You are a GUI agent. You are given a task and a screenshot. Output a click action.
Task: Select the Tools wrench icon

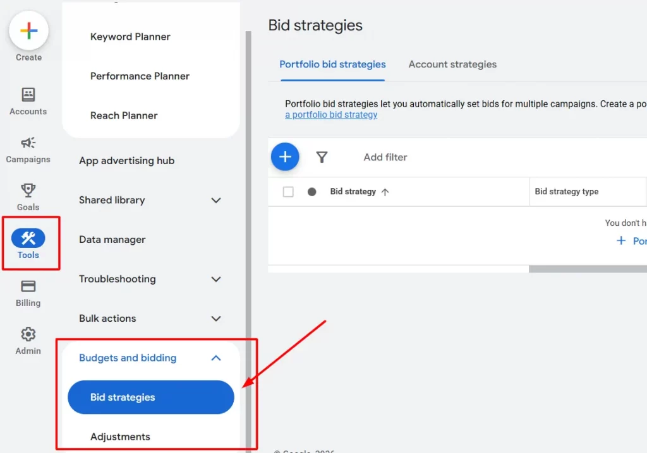pyautogui.click(x=28, y=238)
